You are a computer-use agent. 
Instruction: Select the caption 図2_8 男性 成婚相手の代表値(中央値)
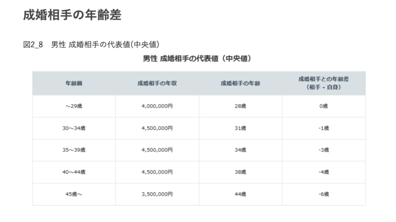91,45
